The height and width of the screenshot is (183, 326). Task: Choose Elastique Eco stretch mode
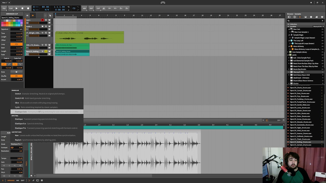(x=47, y=124)
